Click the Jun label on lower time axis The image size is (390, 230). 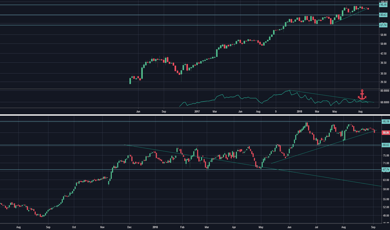(x=289, y=227)
